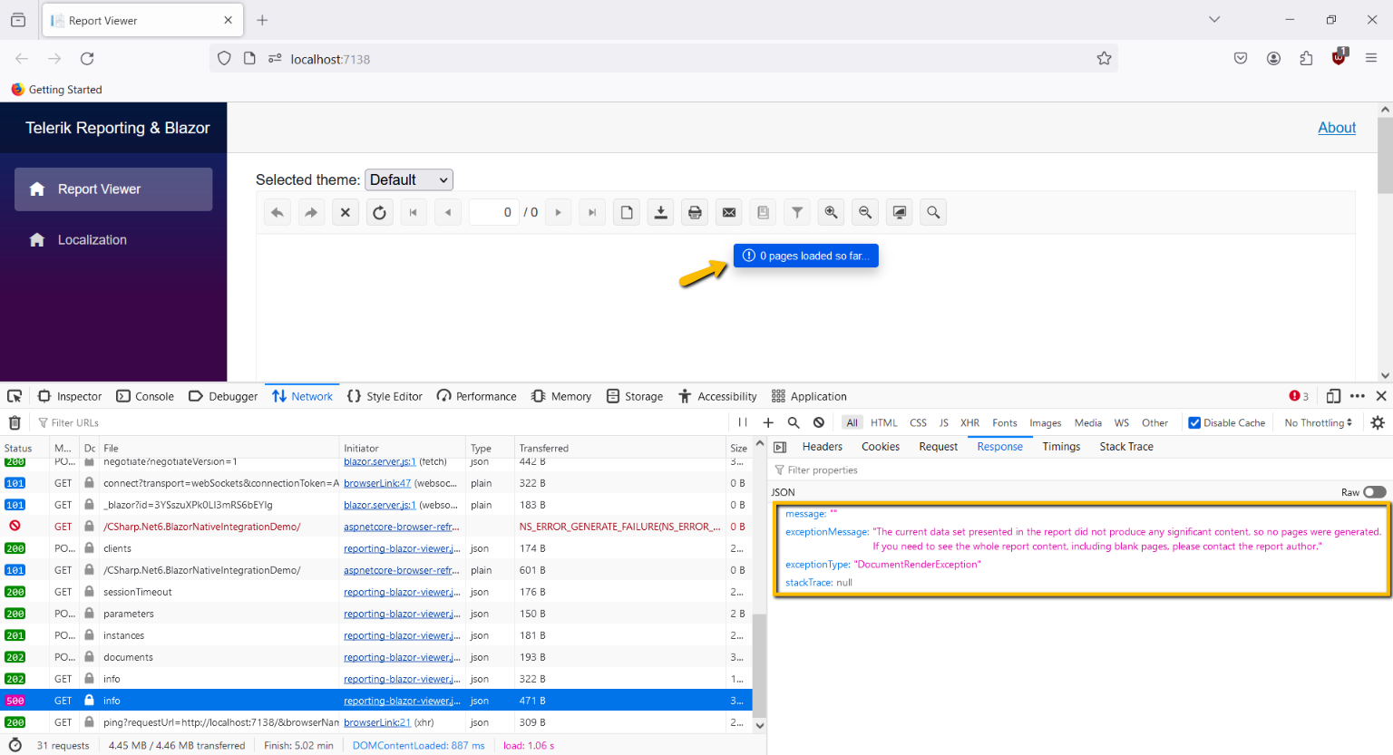Filter network requests by JS
Screen dimensions: 1393x755
click(943, 422)
